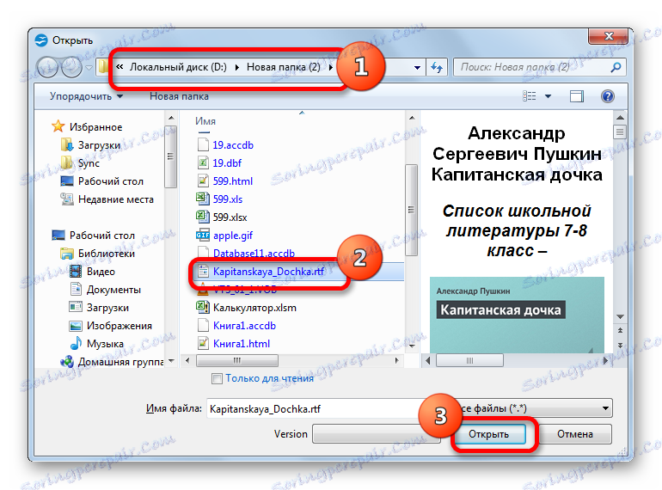This screenshot has height=490, width=662.
Task: Click the Новая папка toolbar button
Action: tap(179, 96)
